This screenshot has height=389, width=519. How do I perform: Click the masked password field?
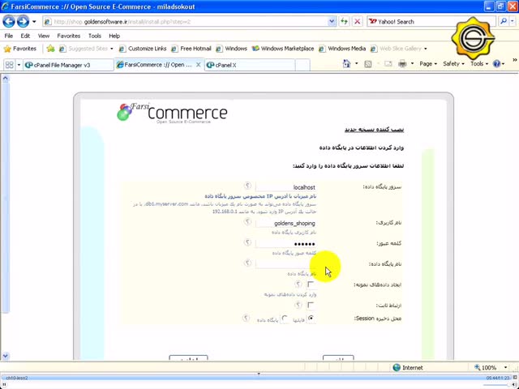pos(285,244)
